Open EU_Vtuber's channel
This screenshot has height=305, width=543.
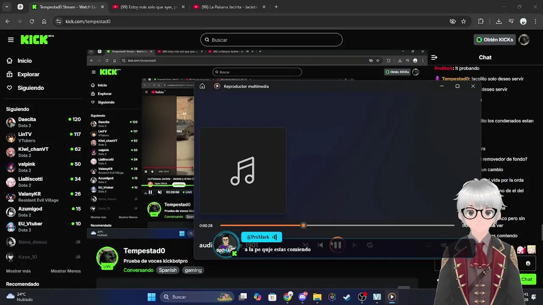pyautogui.click(x=43, y=227)
